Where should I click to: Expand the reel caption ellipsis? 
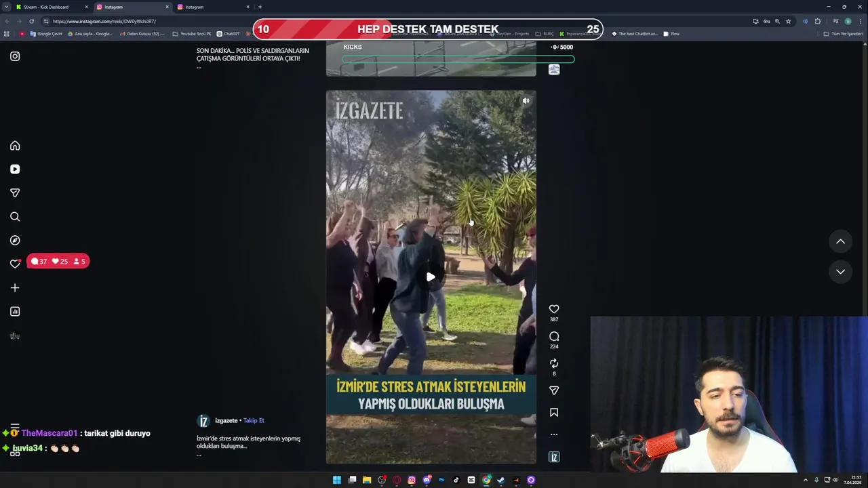pos(199,455)
